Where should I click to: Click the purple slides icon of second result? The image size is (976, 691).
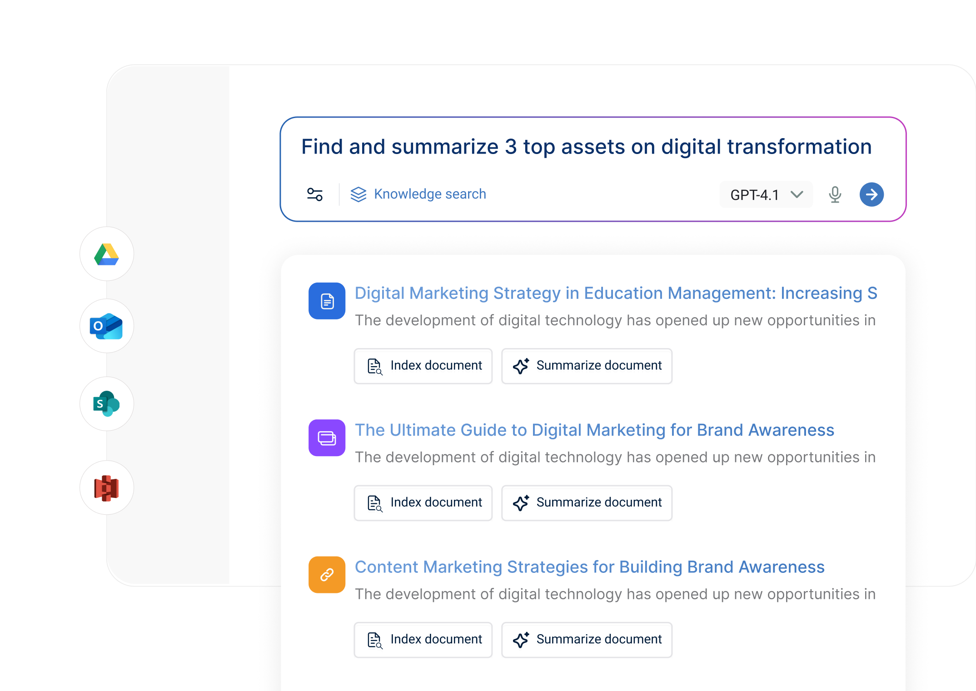point(327,438)
